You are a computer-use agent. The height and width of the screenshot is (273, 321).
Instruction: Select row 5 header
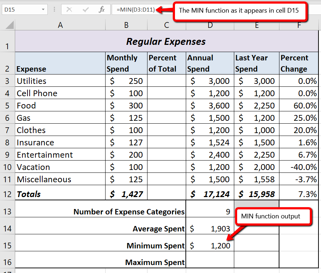click(x=7, y=106)
